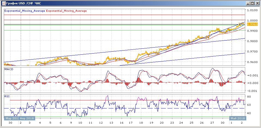
Task: Click date 3 on the time axis
Action: coord(30,123)
